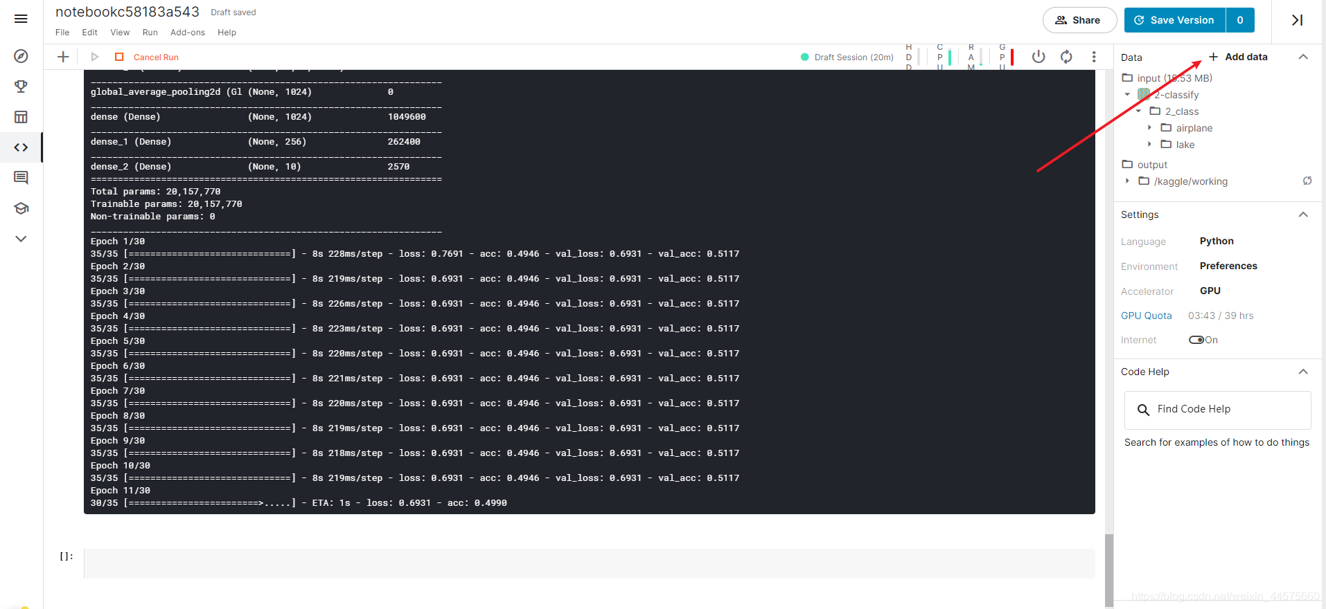Click the restart session refresh icon
Image resolution: width=1326 pixels, height=609 pixels.
(x=1066, y=57)
